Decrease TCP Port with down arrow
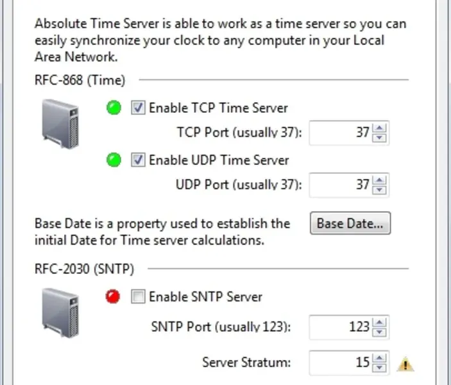 (x=380, y=137)
